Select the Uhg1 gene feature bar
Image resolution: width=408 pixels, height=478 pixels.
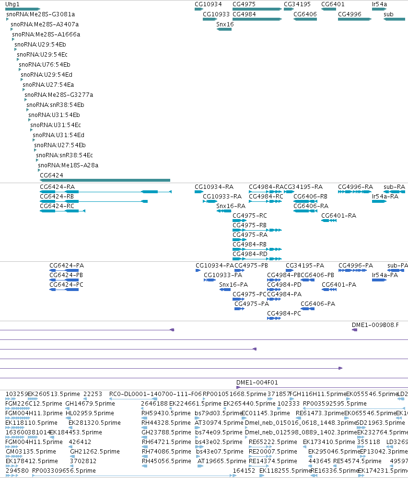tap(23, 9)
